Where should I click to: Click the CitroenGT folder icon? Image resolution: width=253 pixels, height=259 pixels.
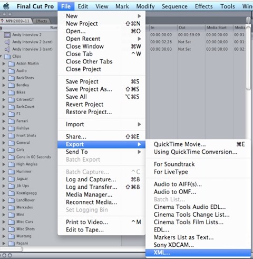point(11,100)
